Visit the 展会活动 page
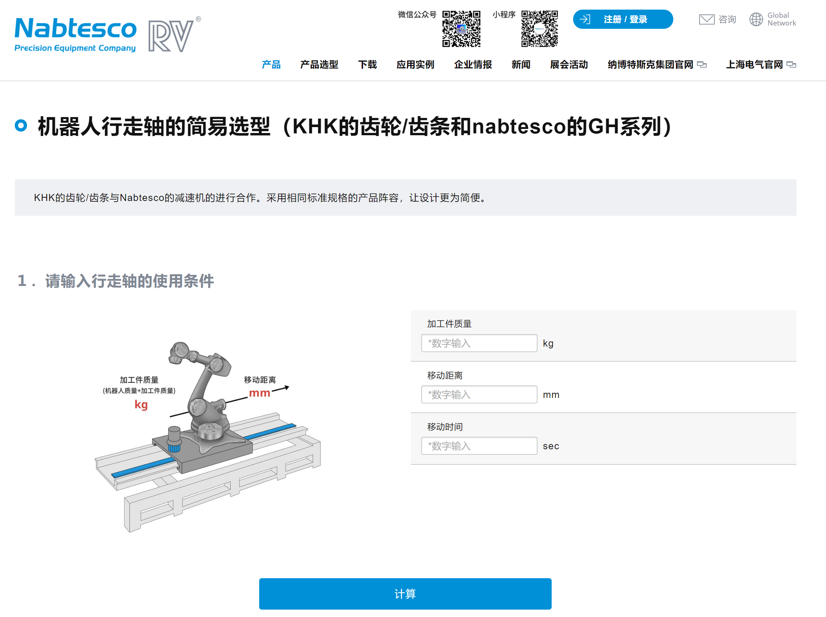Screen dimensions: 826x617 point(569,65)
